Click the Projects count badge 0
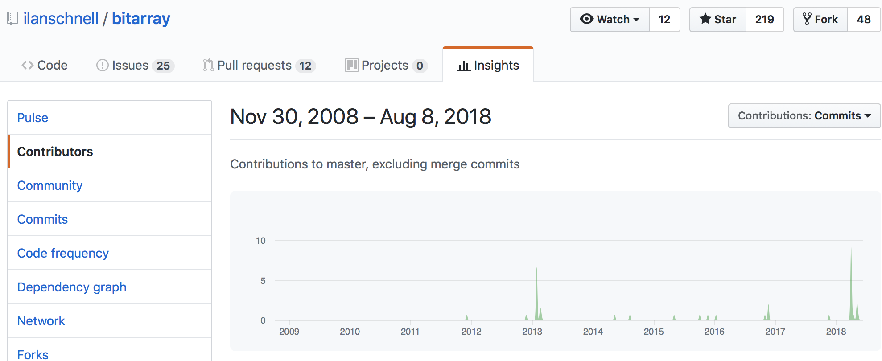 [x=420, y=66]
